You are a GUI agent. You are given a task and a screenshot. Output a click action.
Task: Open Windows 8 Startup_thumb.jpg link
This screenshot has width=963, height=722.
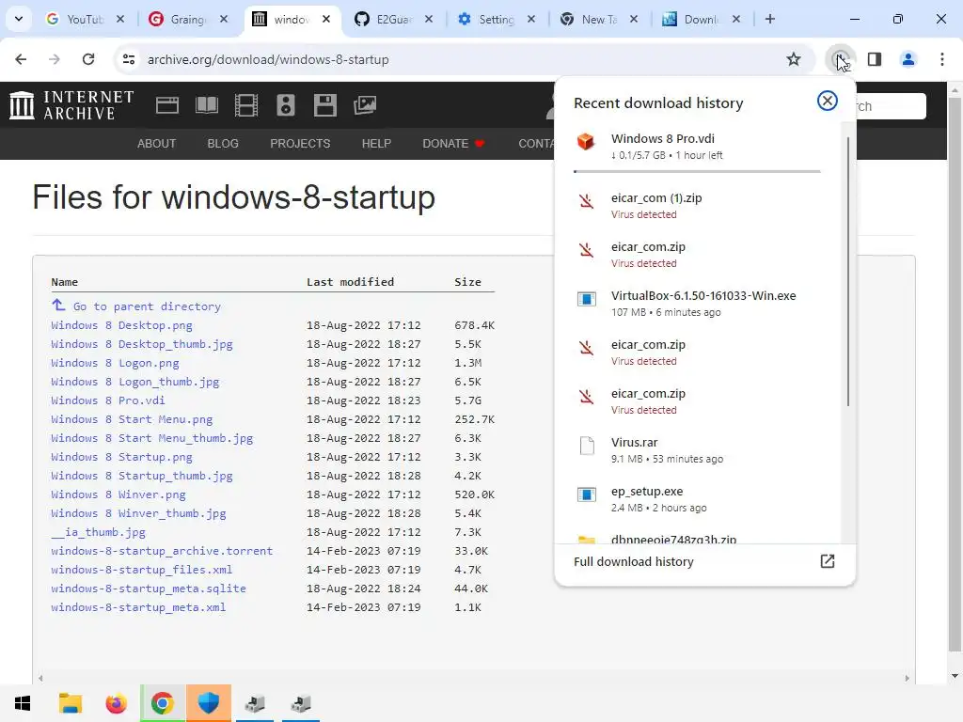[142, 476]
